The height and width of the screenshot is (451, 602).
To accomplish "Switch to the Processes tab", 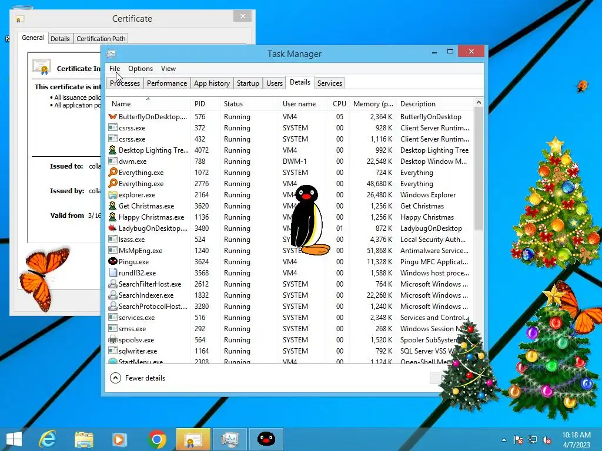I will point(125,83).
